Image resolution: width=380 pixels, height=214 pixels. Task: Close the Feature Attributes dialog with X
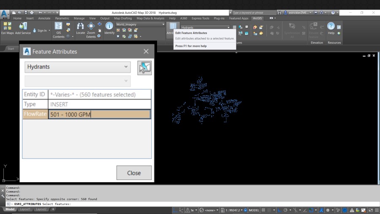(x=146, y=52)
